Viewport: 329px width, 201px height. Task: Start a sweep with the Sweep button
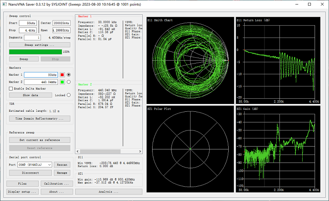[x=24, y=59]
